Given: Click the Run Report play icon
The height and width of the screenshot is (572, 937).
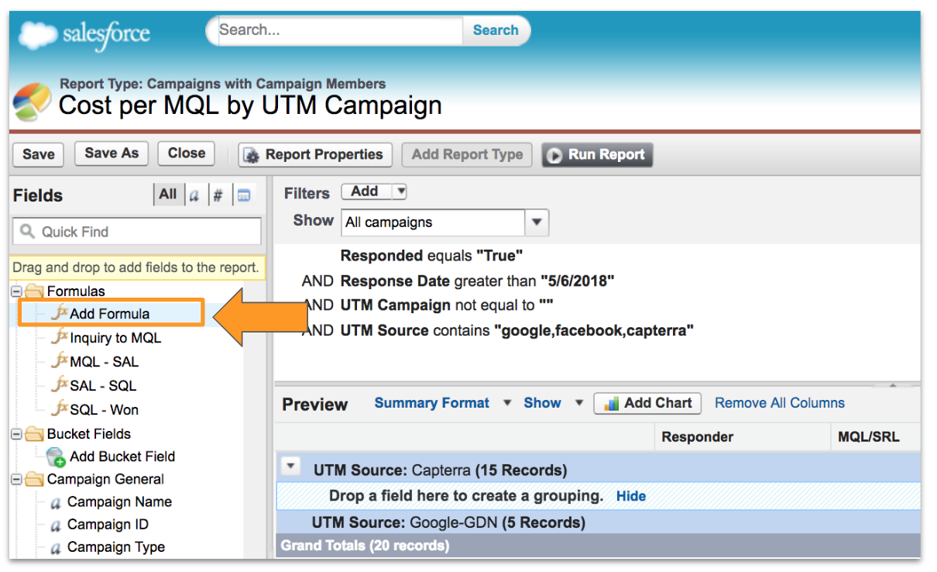Looking at the screenshot, I should pyautogui.click(x=554, y=155).
